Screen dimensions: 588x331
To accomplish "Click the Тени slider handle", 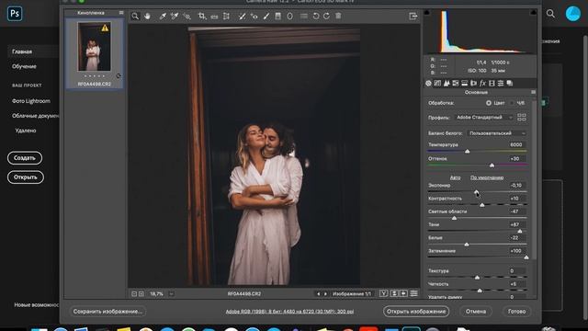I will [520, 231].
